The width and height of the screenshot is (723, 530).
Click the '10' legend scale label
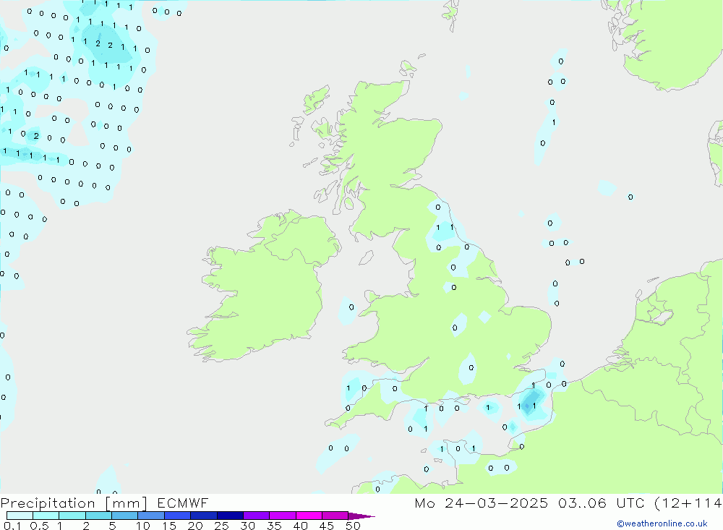pos(143,526)
